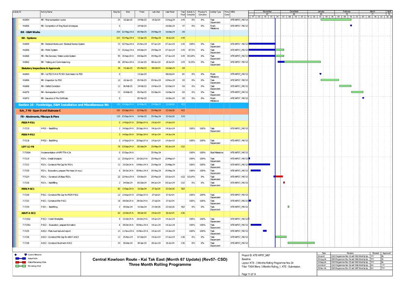Select the milestone marker for 1st FSI/314 Submission
The height and width of the screenshot is (294, 416).
click(x=320, y=74)
